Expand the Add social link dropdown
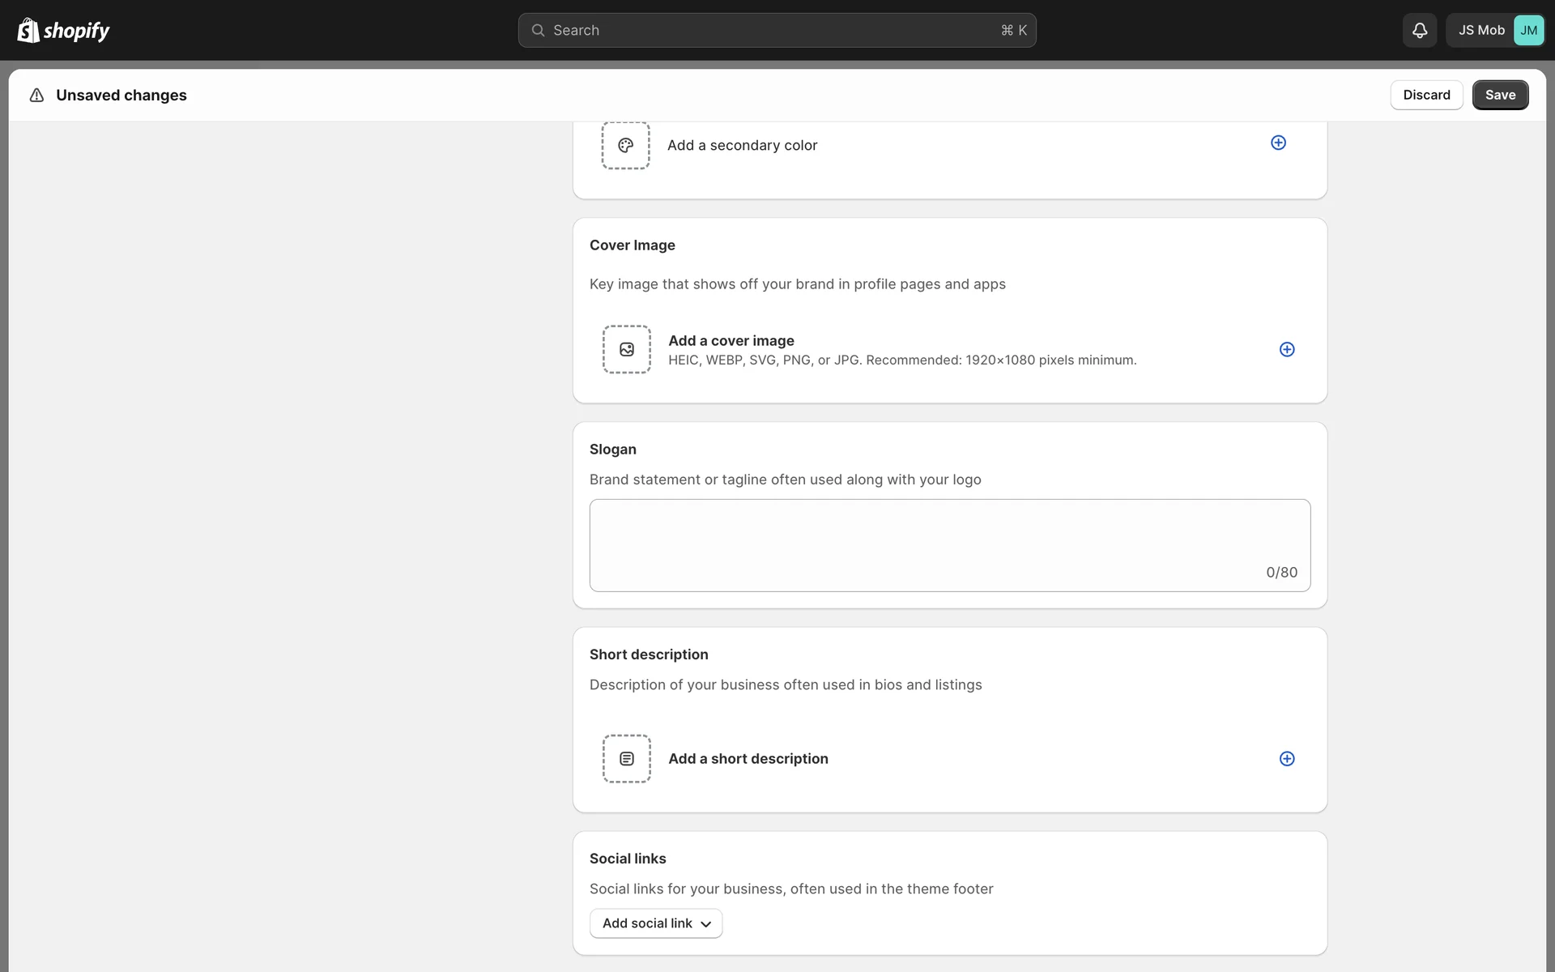Viewport: 1555px width, 972px height. click(x=655, y=923)
